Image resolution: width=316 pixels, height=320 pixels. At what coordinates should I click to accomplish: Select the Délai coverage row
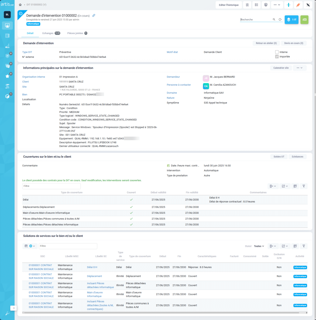coord(165,200)
